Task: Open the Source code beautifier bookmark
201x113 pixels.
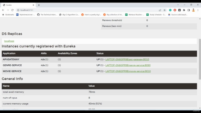Action: pos(178,15)
